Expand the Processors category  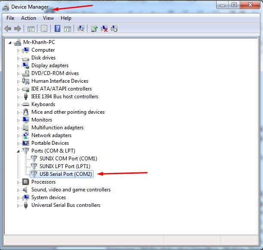pyautogui.click(x=18, y=182)
